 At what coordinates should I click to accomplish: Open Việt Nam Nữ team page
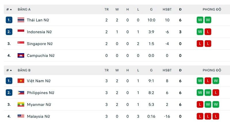39,81
